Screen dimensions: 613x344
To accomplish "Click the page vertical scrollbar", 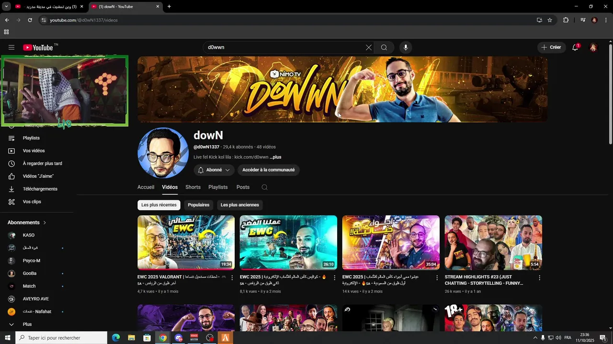I will click(610, 94).
